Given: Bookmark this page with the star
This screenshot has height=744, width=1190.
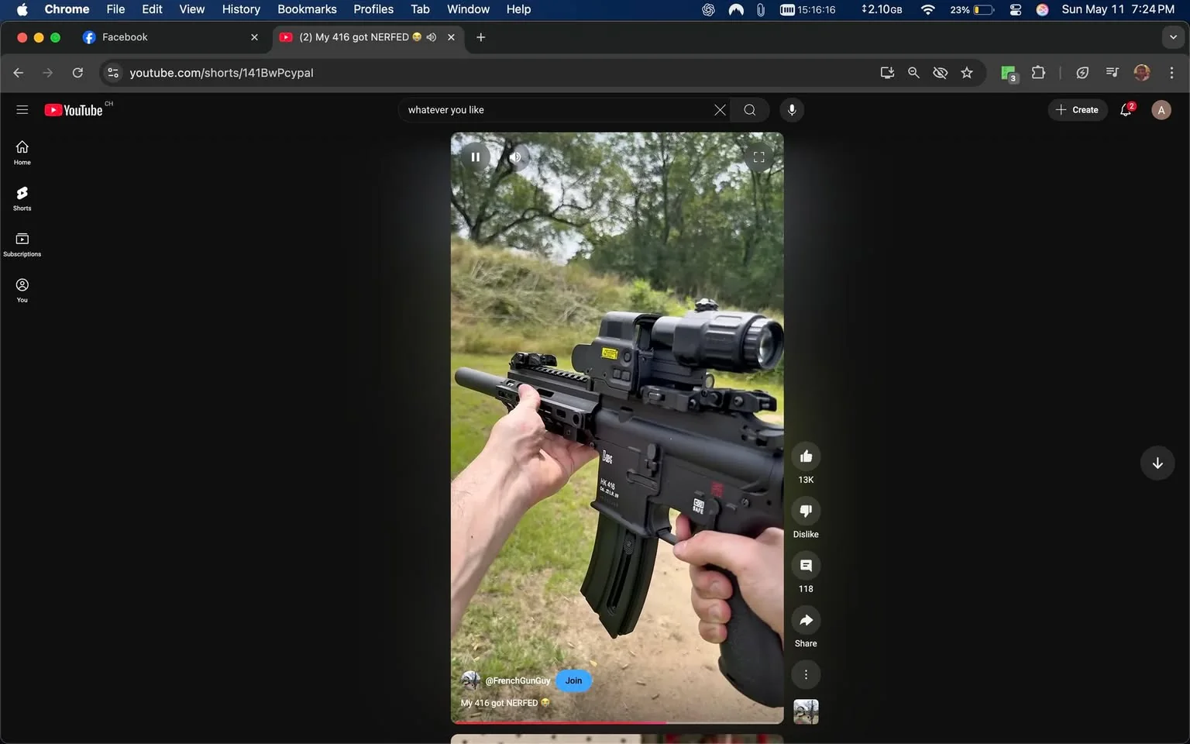Looking at the screenshot, I should tap(967, 73).
